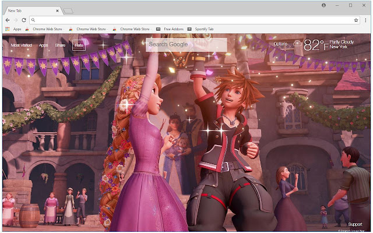Open the Chrome three-dot menu
The height and width of the screenshot is (233, 373).
pyautogui.click(x=365, y=20)
